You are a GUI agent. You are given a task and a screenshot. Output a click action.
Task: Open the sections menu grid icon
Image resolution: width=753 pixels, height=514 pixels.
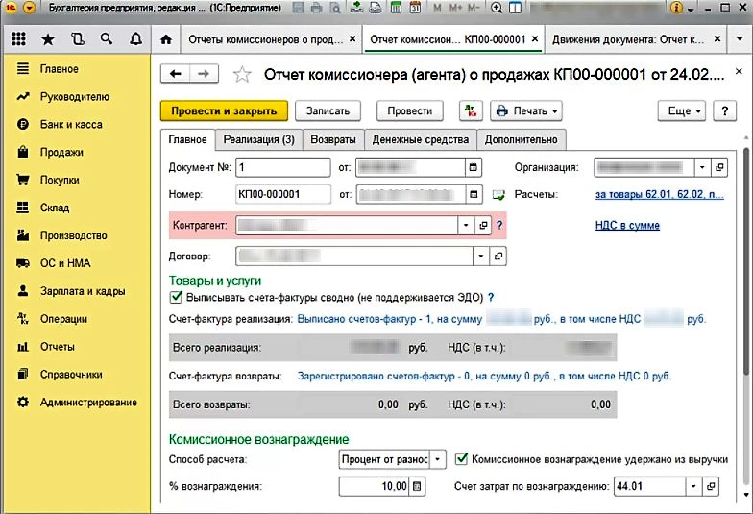click(18, 40)
